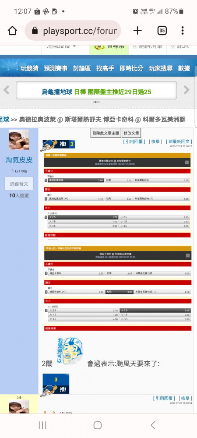This screenshot has width=197, height=438.
Task: Open 淘氣皮皮 profile name link
Action: coord(19,160)
